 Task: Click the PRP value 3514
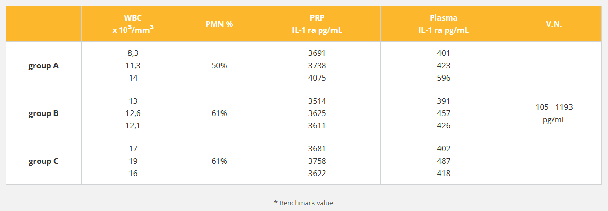click(x=317, y=101)
